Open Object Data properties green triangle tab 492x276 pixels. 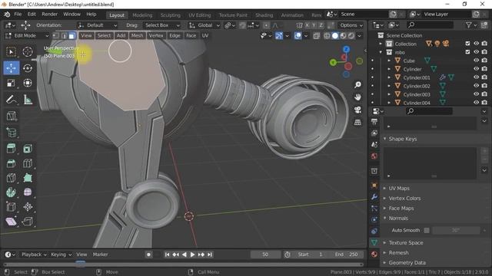click(374, 242)
